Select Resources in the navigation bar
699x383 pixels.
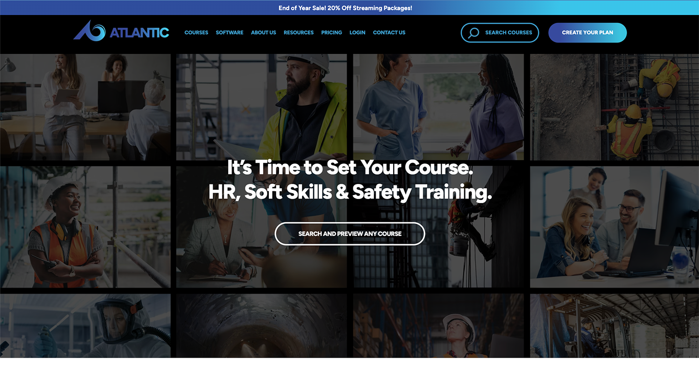(x=299, y=33)
